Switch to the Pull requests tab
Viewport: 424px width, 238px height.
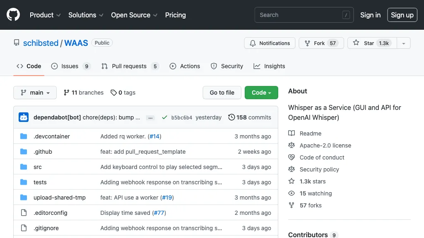130,66
